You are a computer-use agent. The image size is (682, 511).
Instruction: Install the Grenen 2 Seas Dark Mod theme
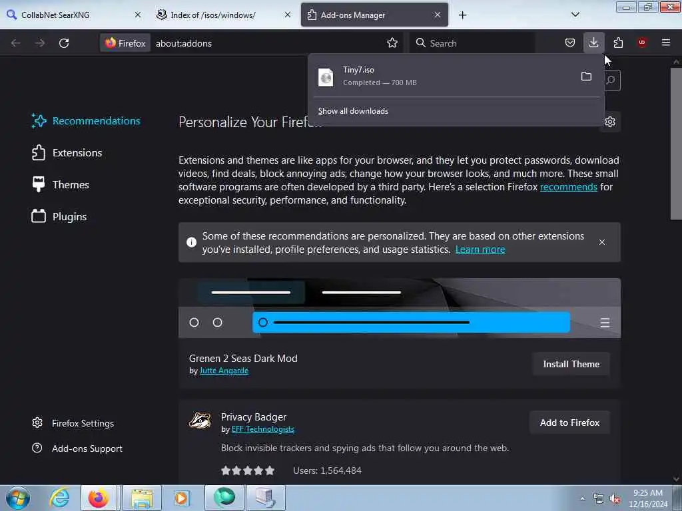(571, 364)
